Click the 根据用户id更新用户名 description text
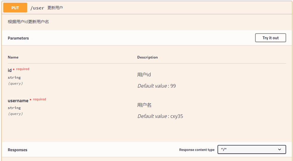The image size is (293, 161). pos(28,22)
